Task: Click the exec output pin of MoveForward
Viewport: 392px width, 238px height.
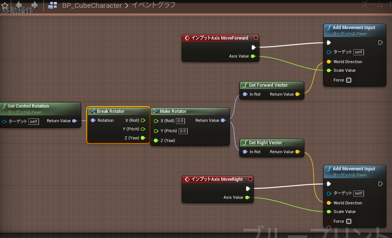Action: coord(253,47)
